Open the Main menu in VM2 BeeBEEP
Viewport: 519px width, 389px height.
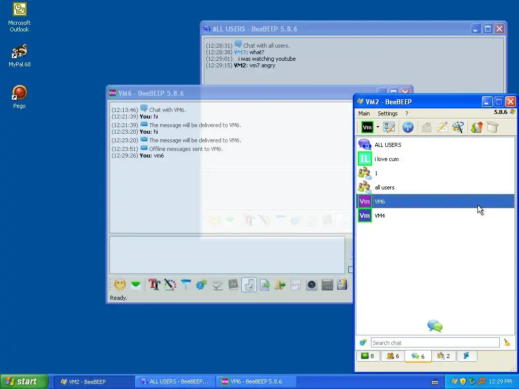(364, 113)
